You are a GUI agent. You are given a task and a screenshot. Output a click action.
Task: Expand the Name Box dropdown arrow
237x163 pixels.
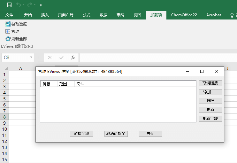(x=31, y=57)
